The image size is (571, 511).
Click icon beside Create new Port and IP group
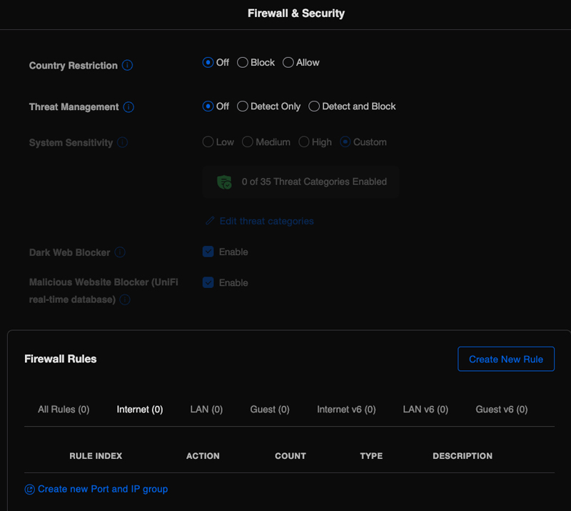tap(29, 489)
